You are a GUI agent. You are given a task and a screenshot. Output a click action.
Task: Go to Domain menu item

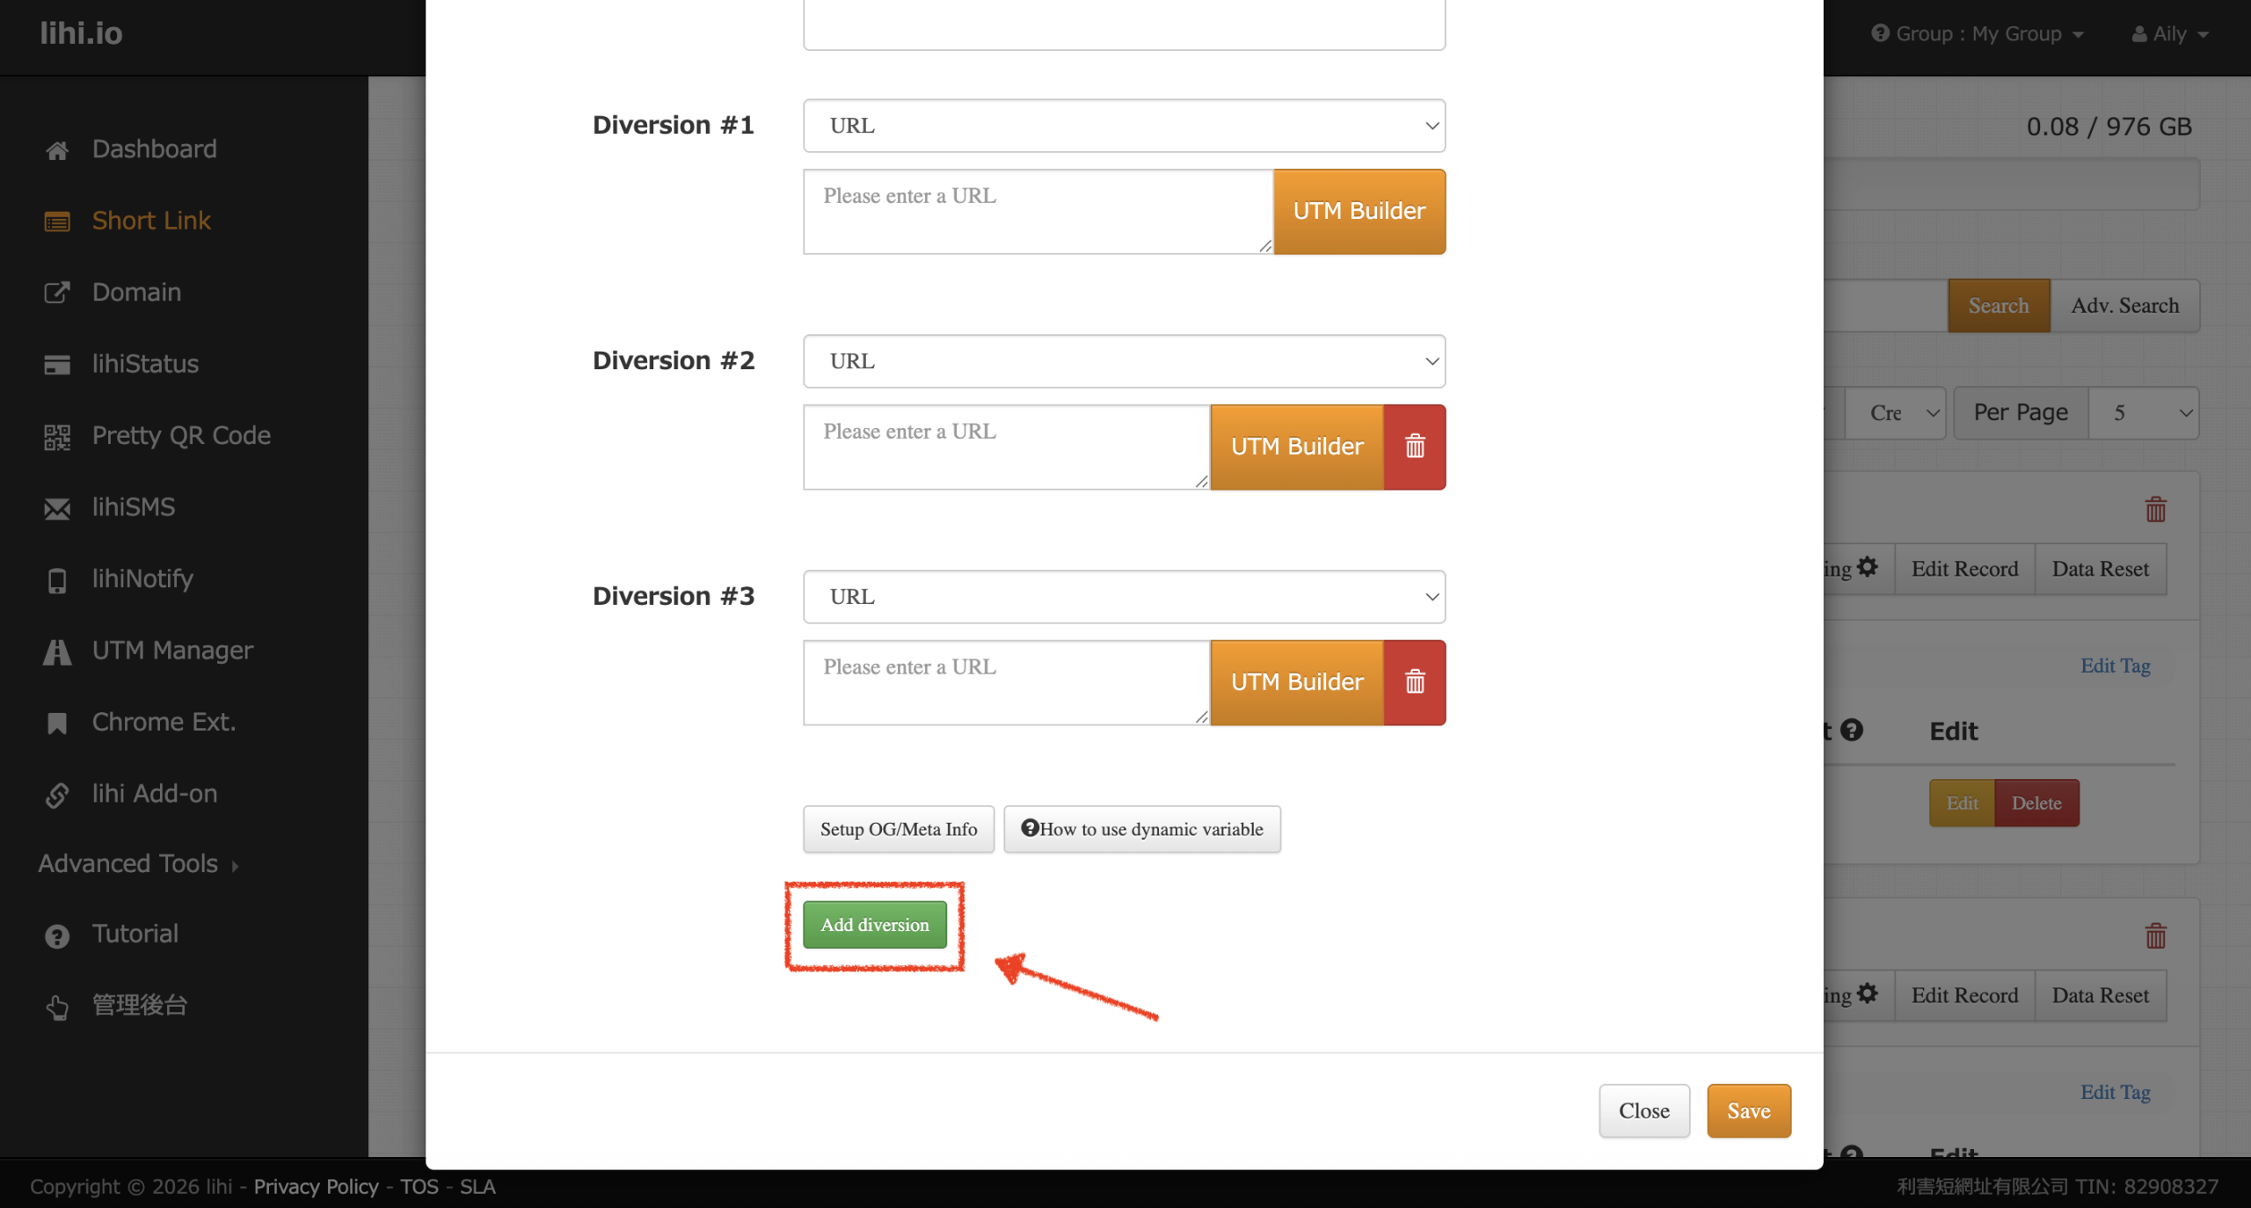point(136,292)
